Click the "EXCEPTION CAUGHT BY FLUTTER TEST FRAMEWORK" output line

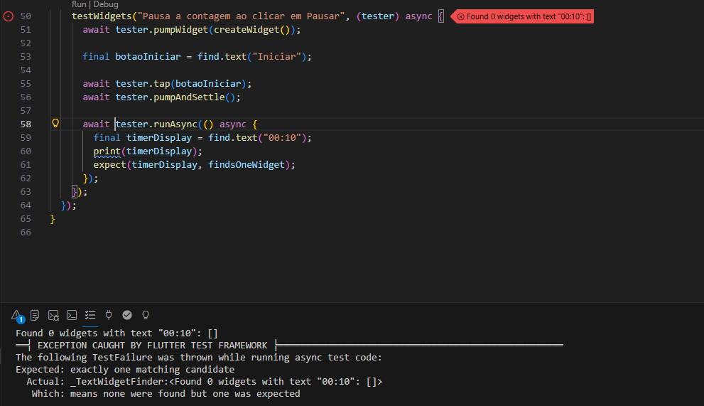pos(152,346)
